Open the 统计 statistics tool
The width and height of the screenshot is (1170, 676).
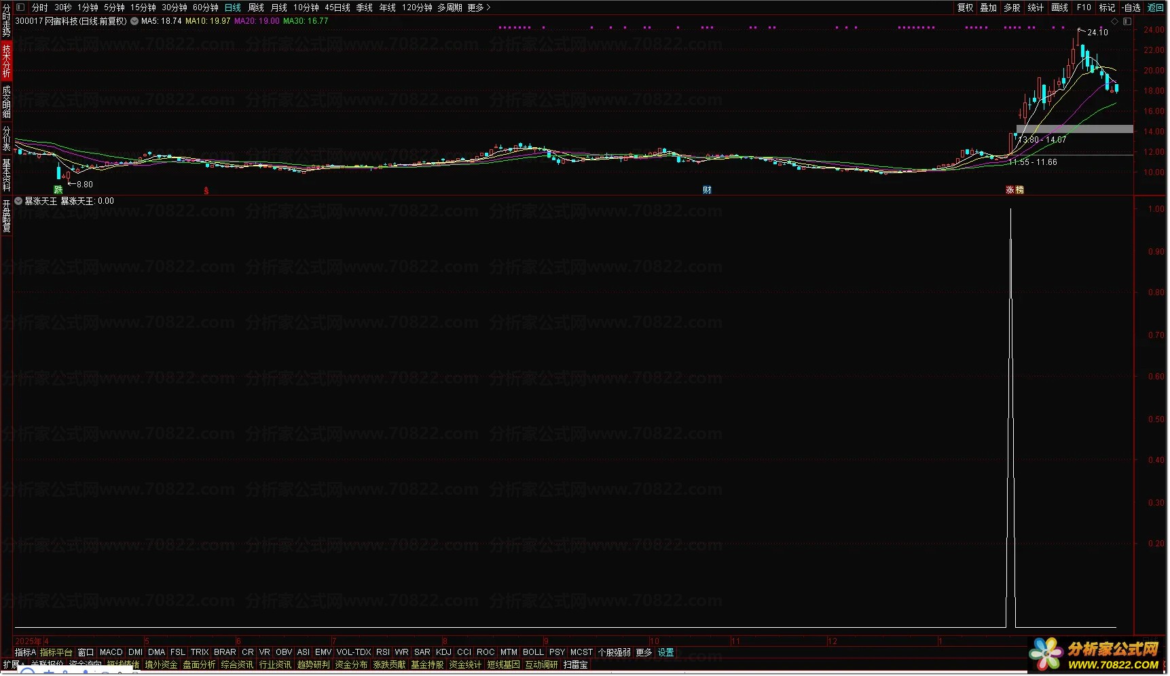pyautogui.click(x=1036, y=7)
